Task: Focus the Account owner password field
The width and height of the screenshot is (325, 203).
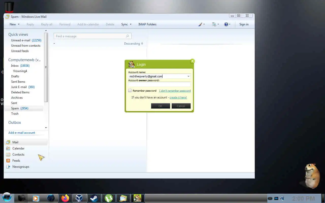Action: [x=159, y=84]
